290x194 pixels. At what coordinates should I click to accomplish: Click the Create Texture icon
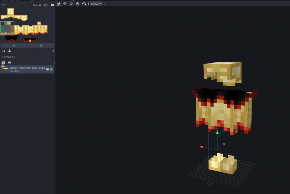[10, 63]
